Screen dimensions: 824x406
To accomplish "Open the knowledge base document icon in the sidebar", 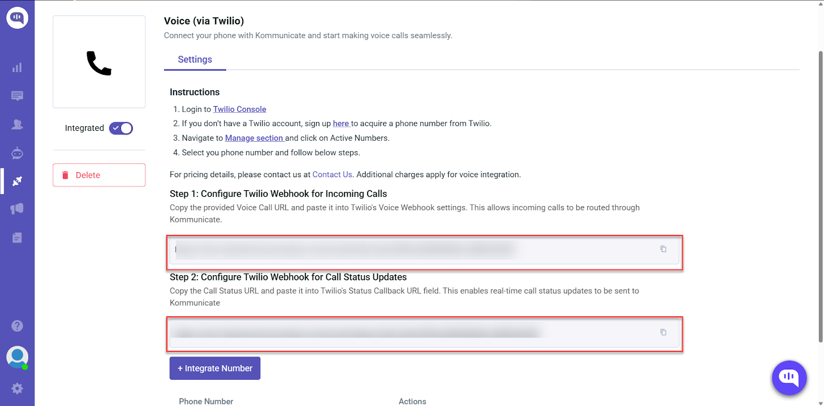I will [17, 238].
